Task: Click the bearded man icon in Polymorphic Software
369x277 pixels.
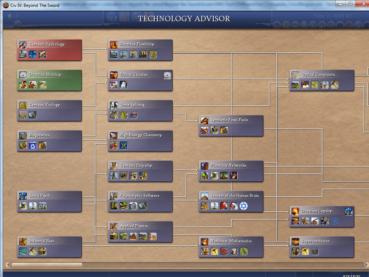Action: point(114,206)
